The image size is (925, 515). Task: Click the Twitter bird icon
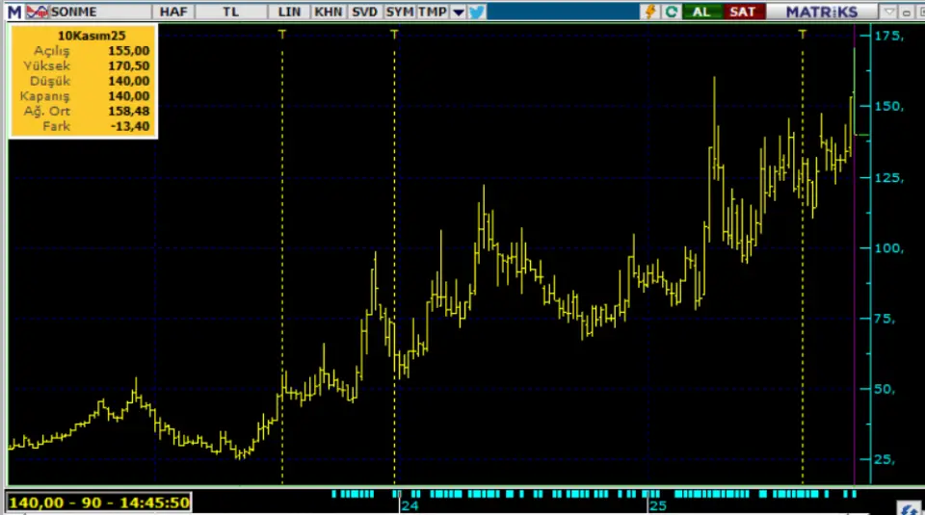tap(477, 12)
